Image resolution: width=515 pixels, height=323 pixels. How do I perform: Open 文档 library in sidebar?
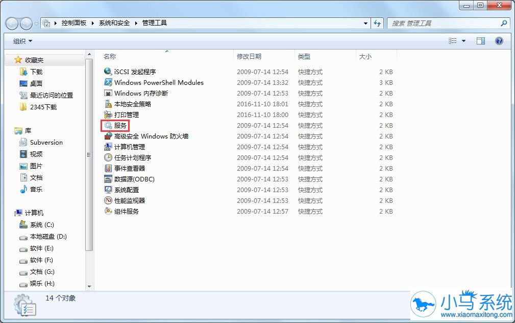[x=36, y=178]
